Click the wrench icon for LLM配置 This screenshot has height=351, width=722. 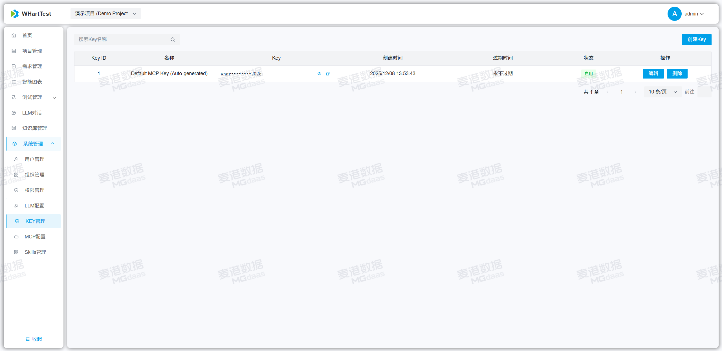click(16, 206)
